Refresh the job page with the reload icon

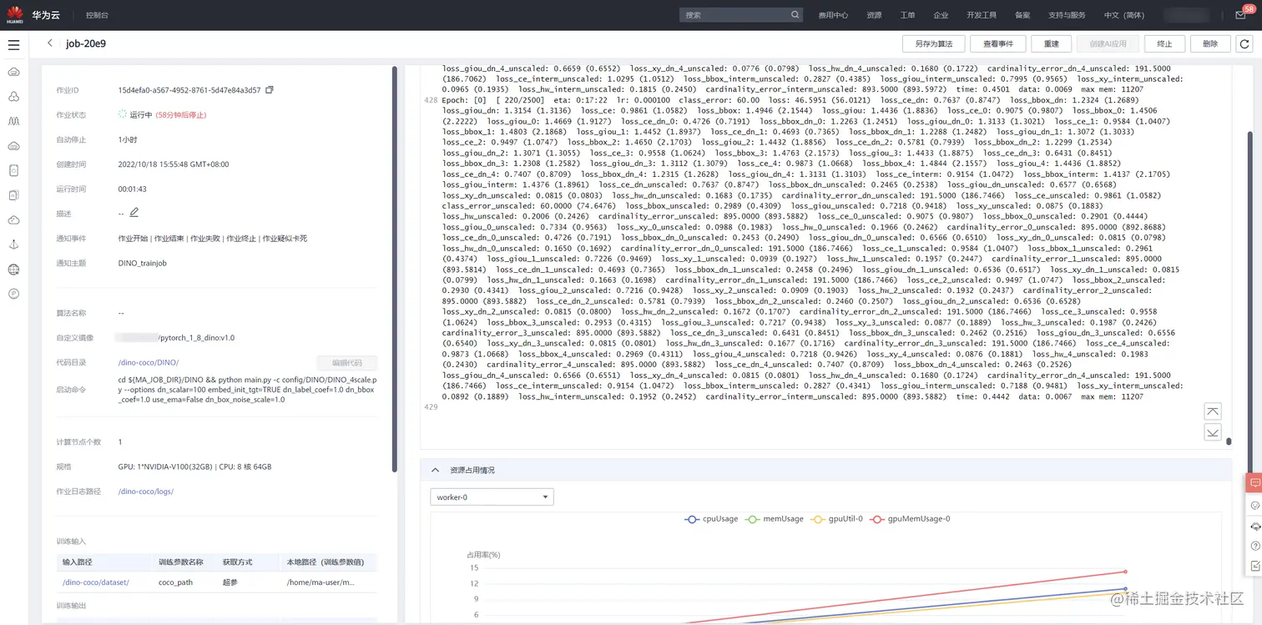click(x=1244, y=44)
